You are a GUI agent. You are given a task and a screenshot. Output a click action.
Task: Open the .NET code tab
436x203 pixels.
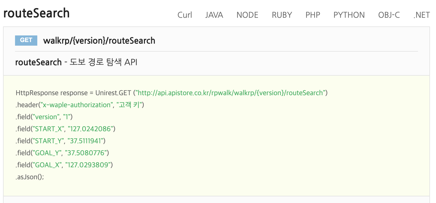pos(421,15)
